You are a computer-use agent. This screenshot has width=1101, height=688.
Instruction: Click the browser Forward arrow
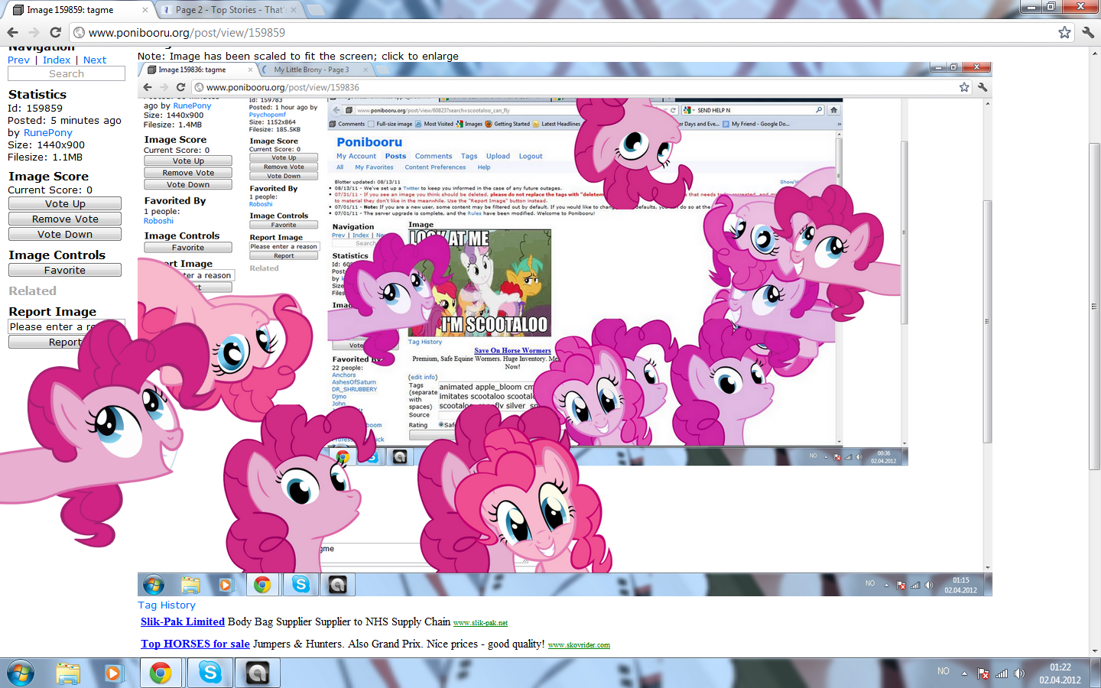34,32
